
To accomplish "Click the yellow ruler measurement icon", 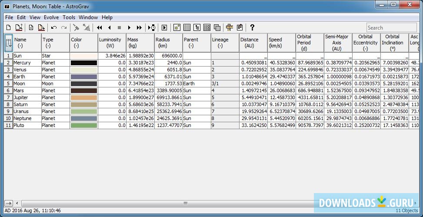I will (230, 27).
